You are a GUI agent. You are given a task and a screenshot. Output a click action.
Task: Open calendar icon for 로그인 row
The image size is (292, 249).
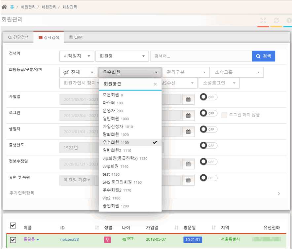188,116
